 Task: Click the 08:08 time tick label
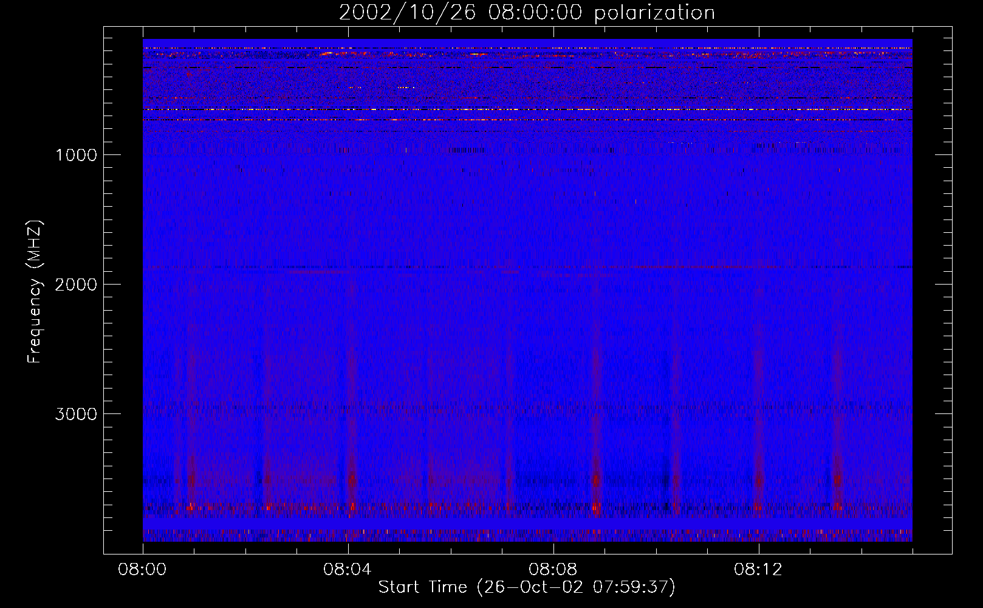coord(553,570)
